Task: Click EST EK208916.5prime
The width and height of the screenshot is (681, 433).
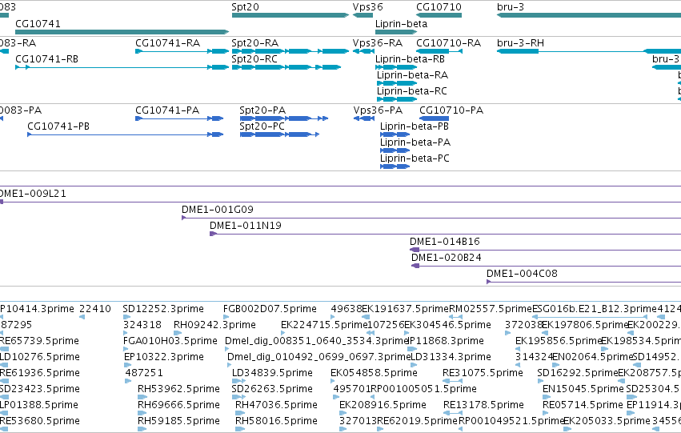Action: 343,413
